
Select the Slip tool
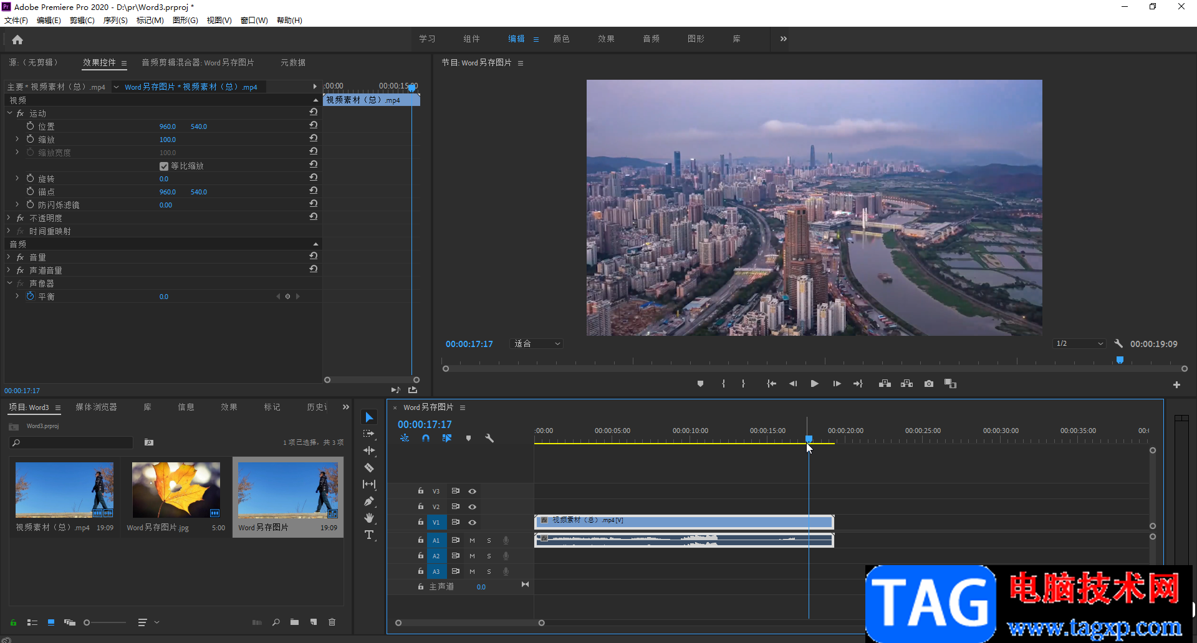[369, 484]
